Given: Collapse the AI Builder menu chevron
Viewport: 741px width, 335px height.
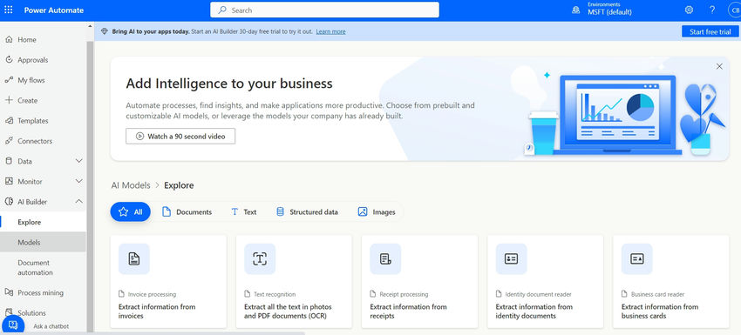Looking at the screenshot, I should 79,202.
